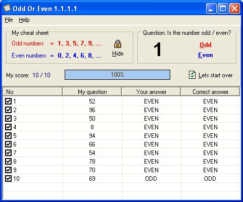Answer Odd for the number
This screenshot has height=202, width=243.
click(206, 45)
